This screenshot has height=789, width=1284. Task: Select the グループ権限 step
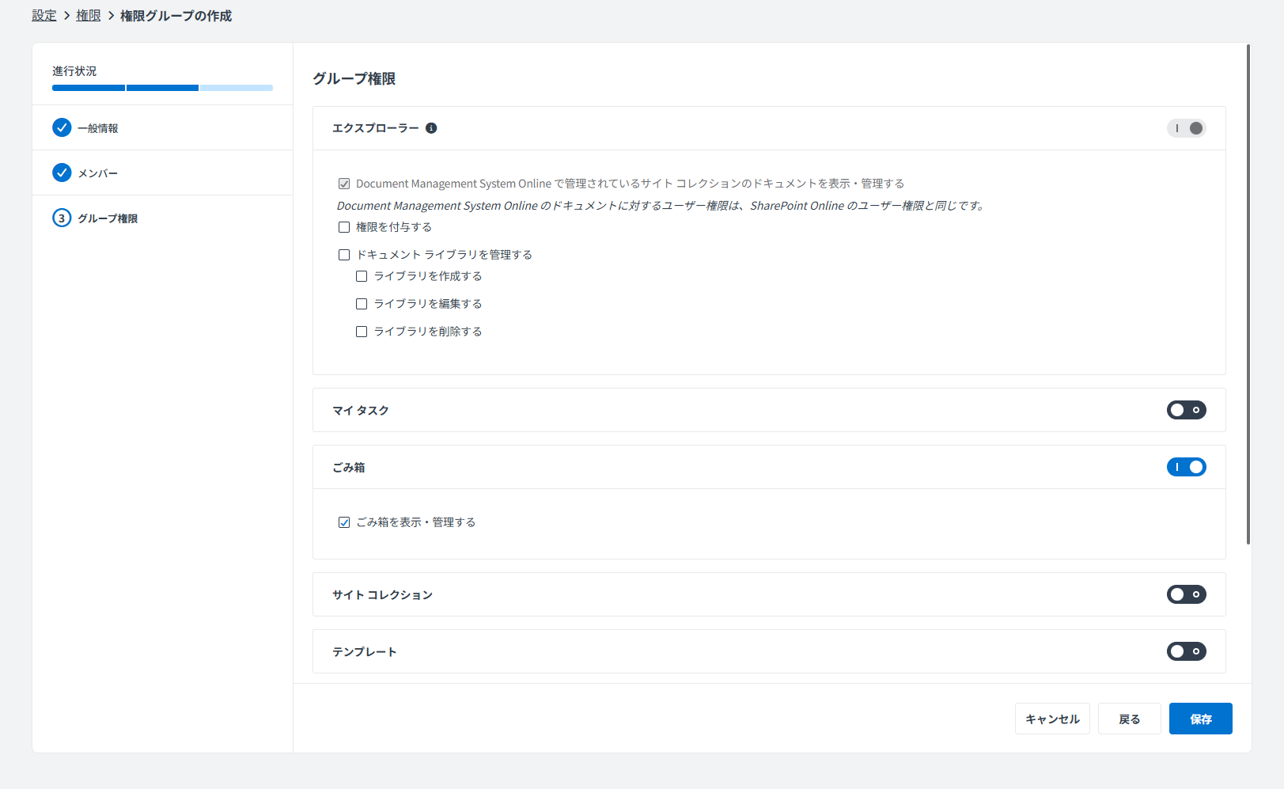click(162, 218)
